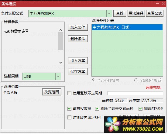Click the parameter panel scrollbar thumb
The image size is (168, 134).
pos(60,41)
